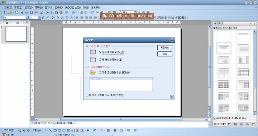Click the blue Help icon beside the zoom box
Image resolution: width=258 pixels, height=136 pixels.
(148, 12)
